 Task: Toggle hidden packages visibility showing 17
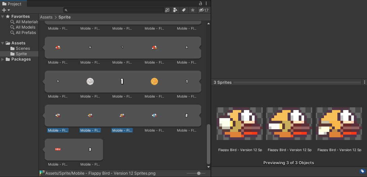tap(204, 10)
